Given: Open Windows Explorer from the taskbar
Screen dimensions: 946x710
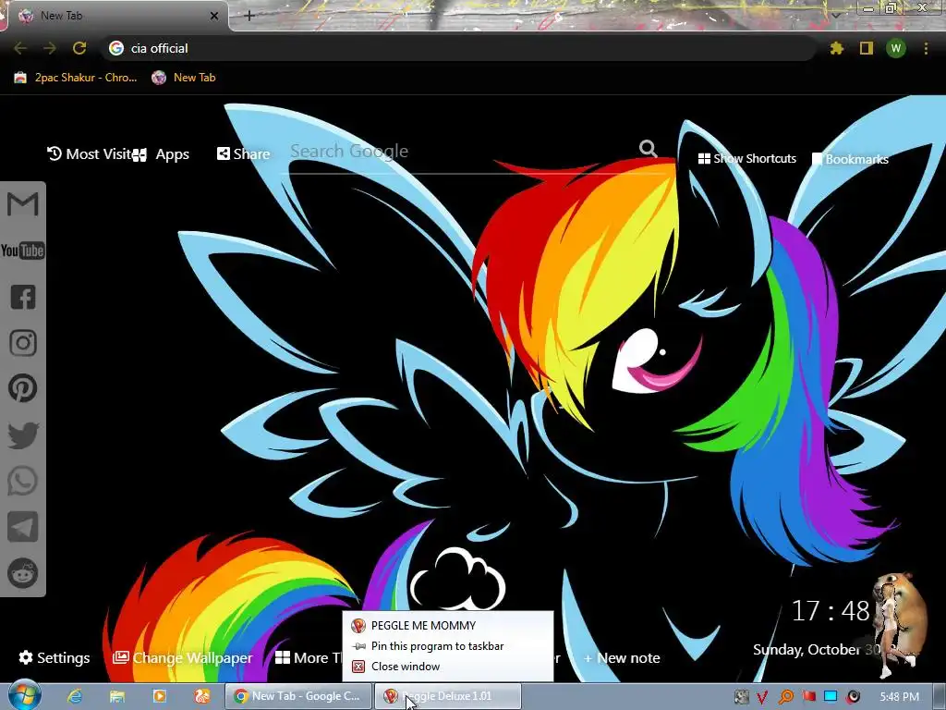Looking at the screenshot, I should [x=117, y=696].
